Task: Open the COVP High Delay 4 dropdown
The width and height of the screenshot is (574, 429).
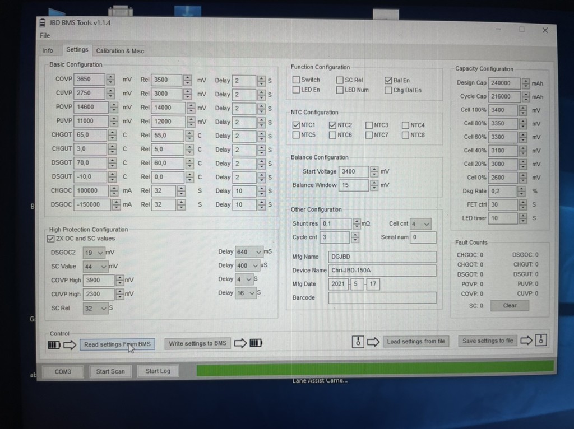Action: pyautogui.click(x=244, y=279)
